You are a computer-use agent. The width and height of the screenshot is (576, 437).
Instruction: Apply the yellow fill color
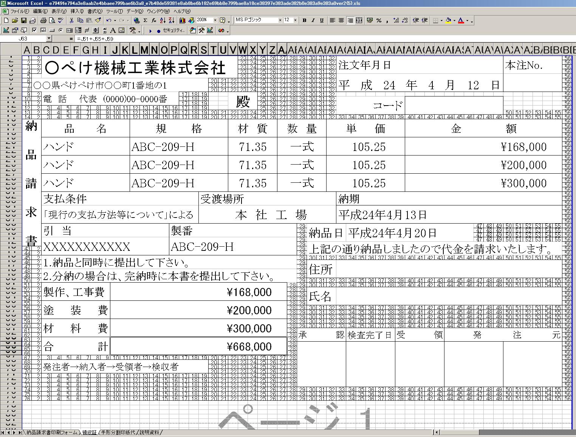point(448,20)
